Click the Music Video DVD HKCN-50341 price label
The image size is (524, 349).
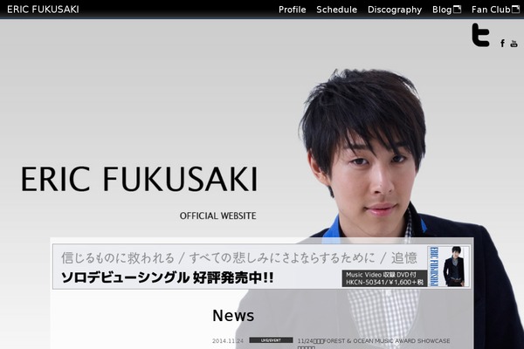pyautogui.click(x=384, y=278)
